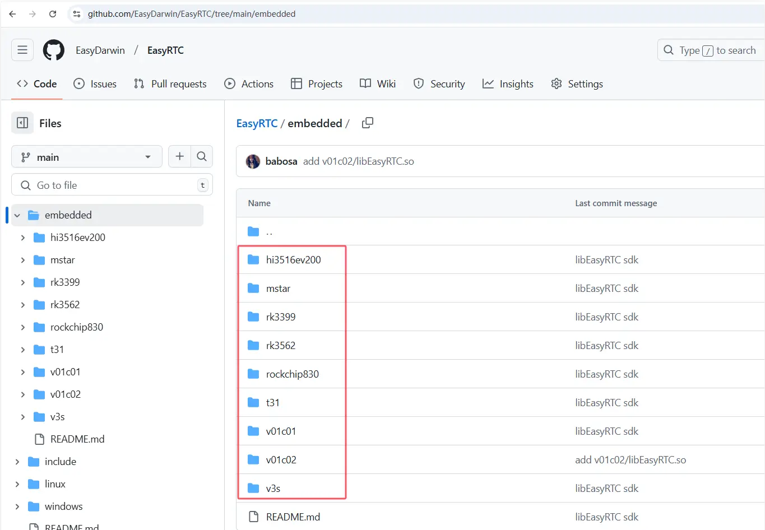Screen dimensions: 765x530
Task: Switch to Pull requests tab
Action: pyautogui.click(x=170, y=83)
